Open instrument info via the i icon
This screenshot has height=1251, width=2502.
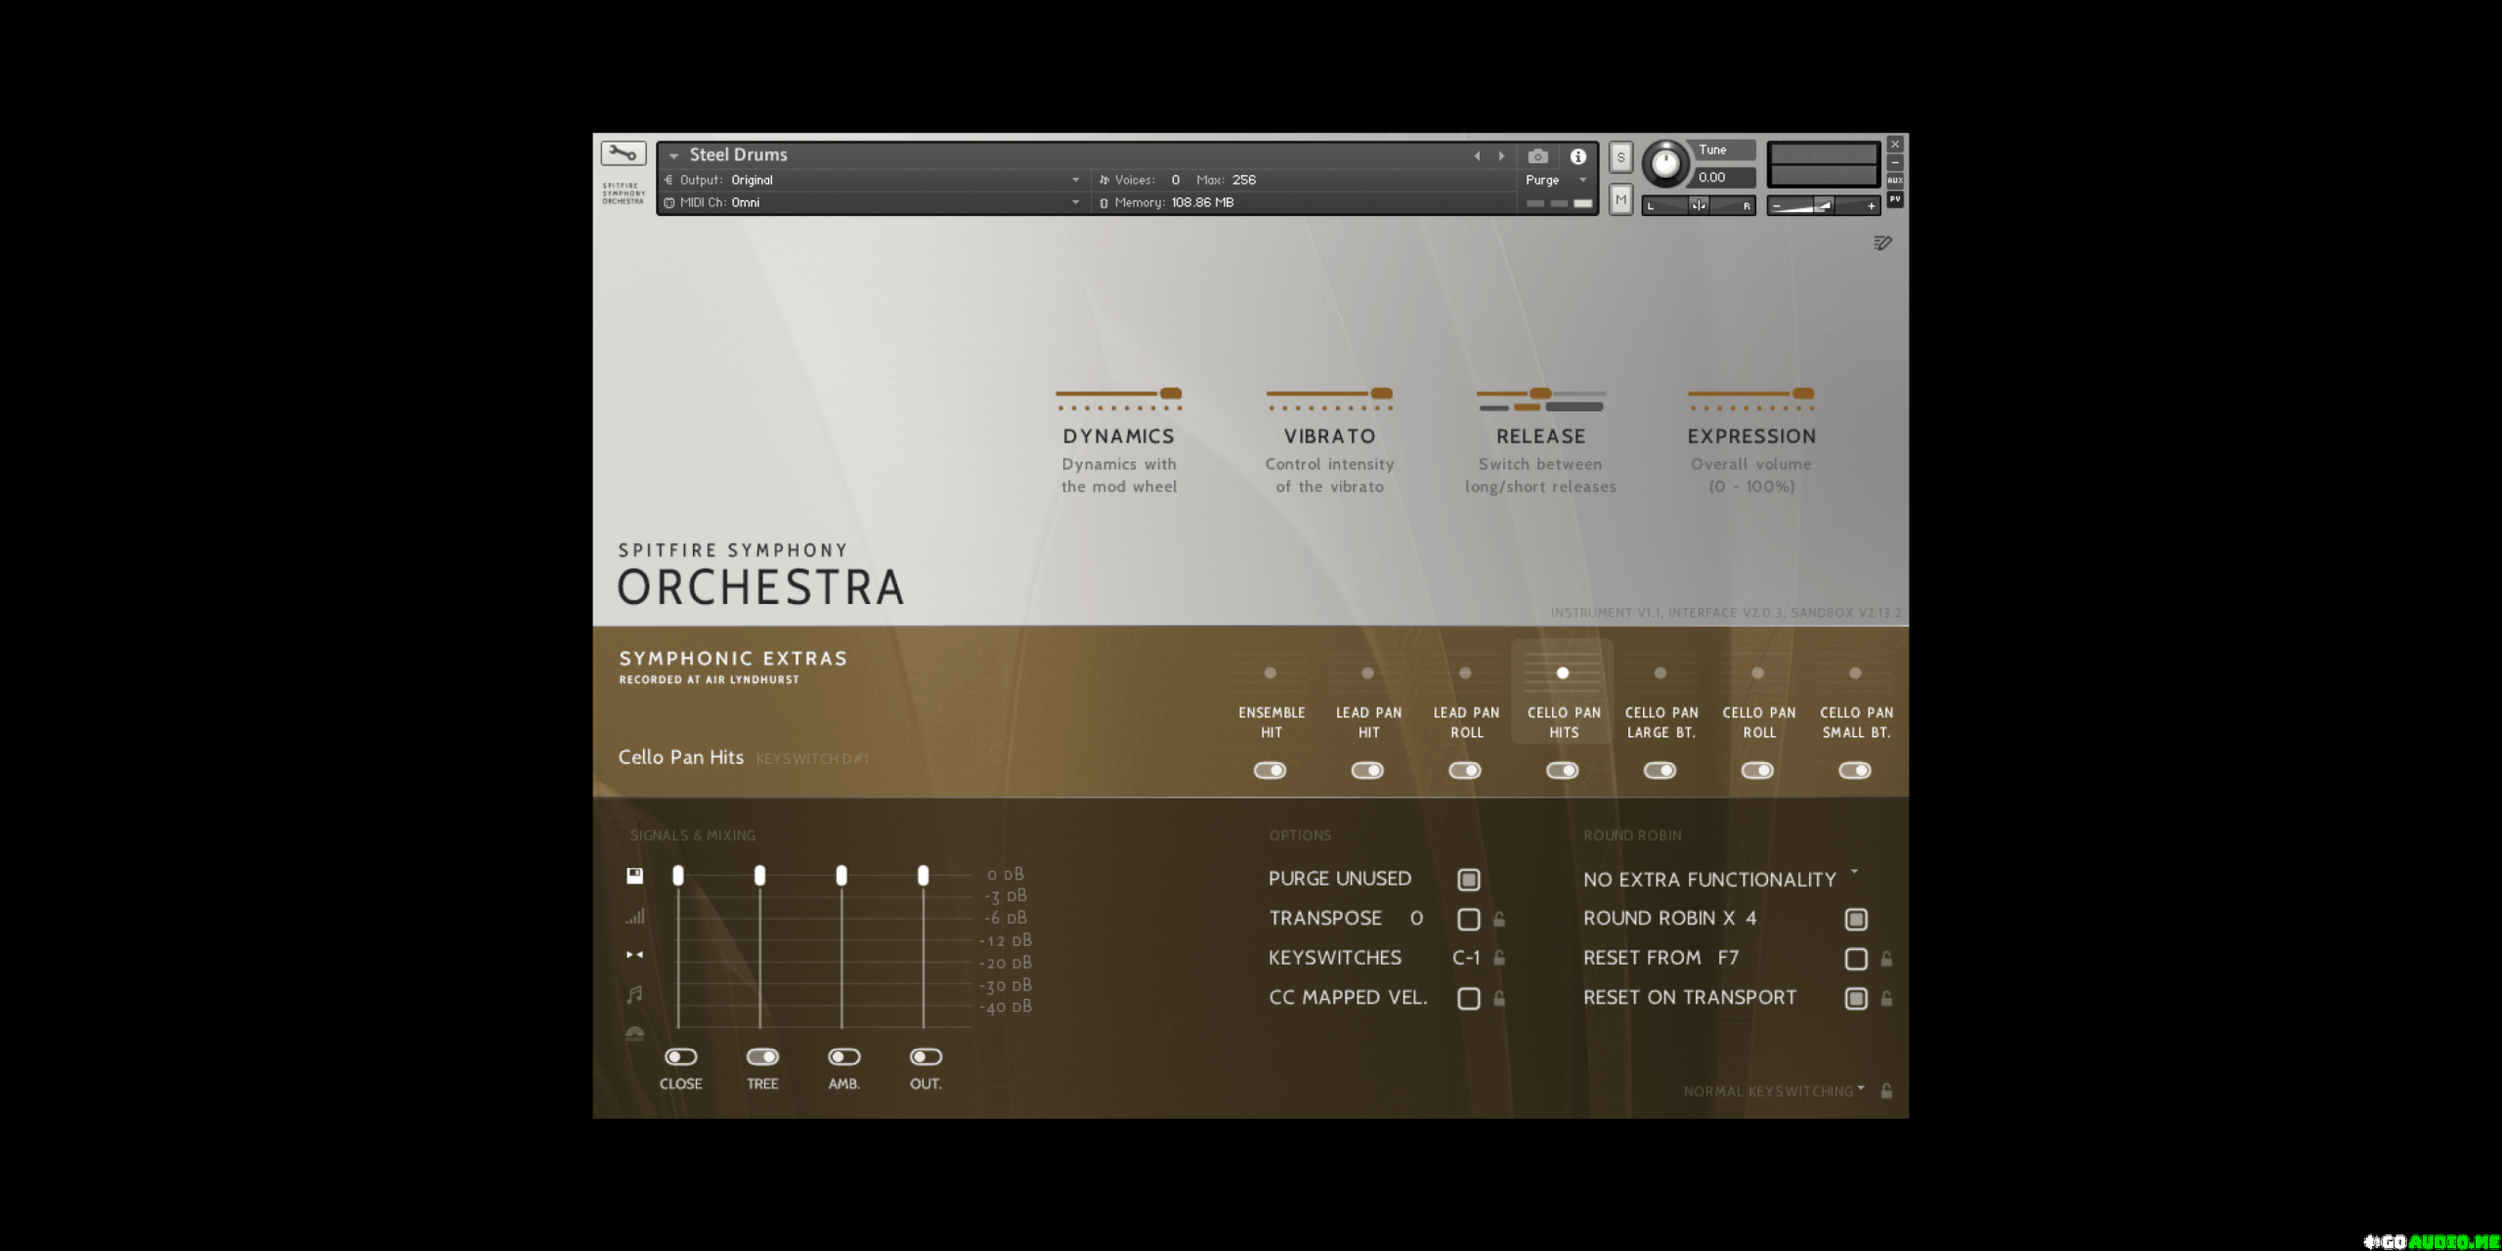click(x=1577, y=156)
